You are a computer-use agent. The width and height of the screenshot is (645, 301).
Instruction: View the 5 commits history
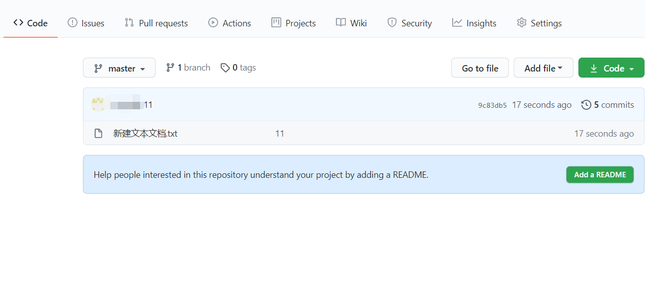[x=608, y=105]
